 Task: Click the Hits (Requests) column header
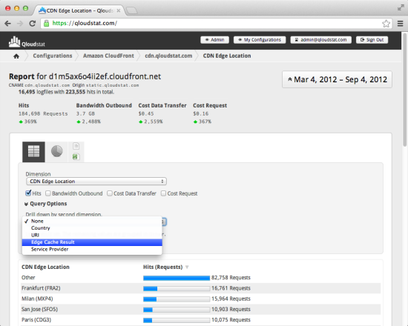click(x=163, y=267)
